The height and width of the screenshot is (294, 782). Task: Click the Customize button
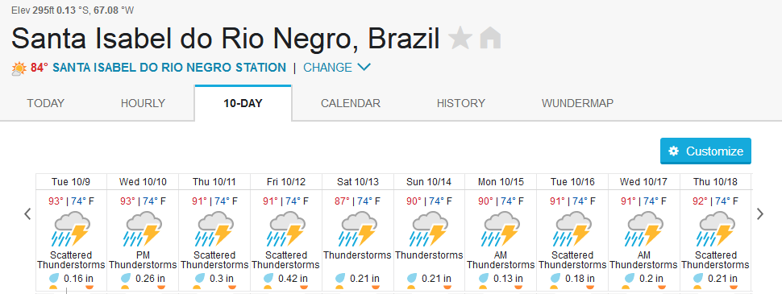705,151
